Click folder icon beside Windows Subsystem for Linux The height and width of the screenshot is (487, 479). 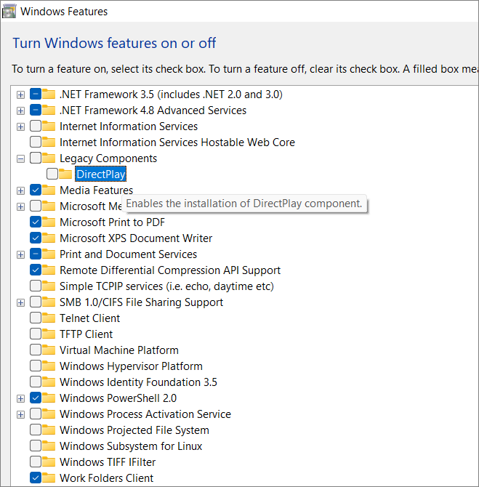coord(49,446)
